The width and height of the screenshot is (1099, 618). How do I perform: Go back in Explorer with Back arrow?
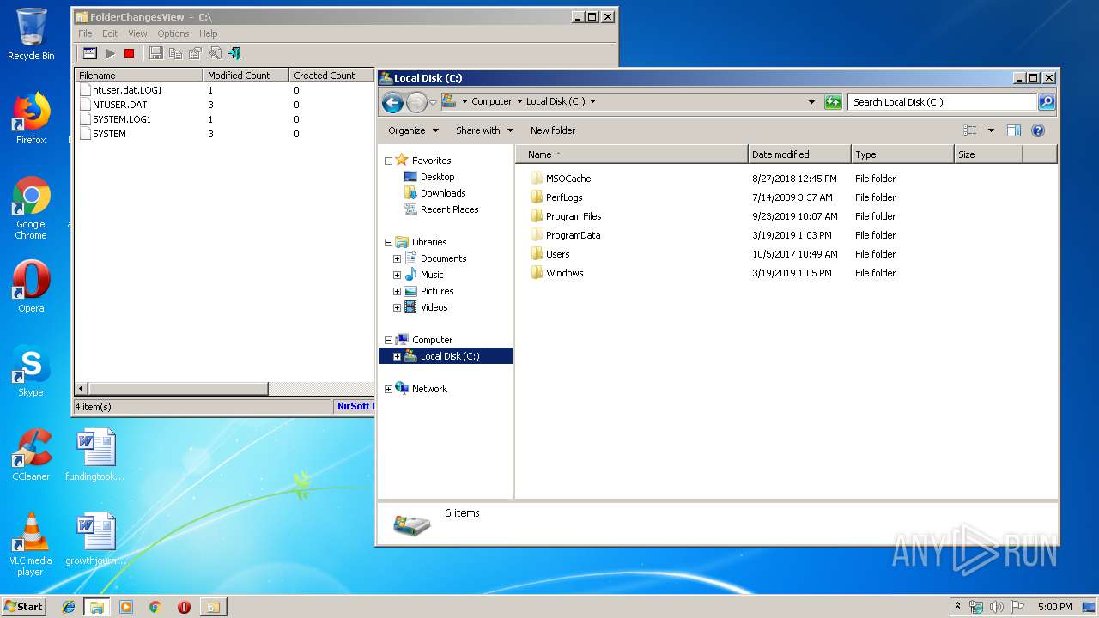coord(392,103)
